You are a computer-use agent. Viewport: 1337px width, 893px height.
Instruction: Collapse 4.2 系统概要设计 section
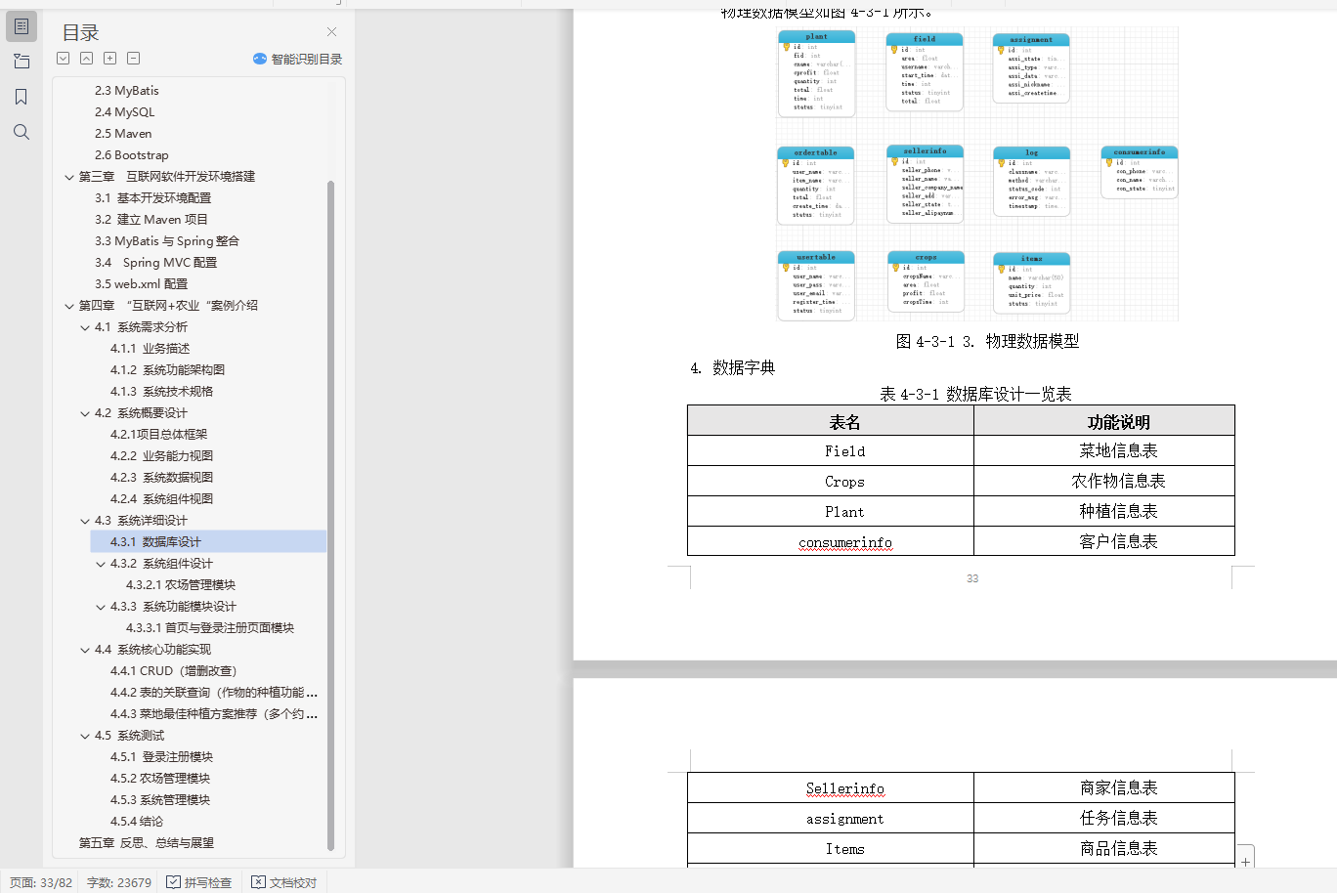tap(85, 413)
